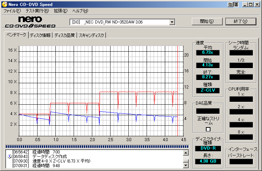Click the first extra title bar icon button

click(x=230, y=4)
